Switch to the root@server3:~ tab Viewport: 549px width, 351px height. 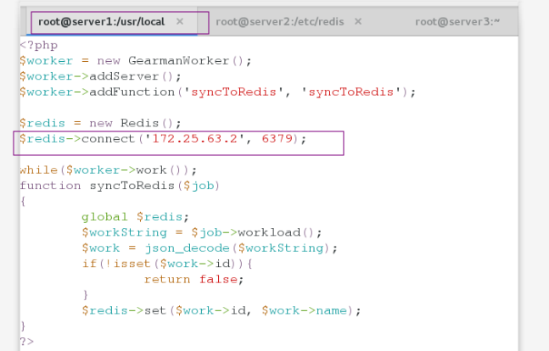click(x=457, y=22)
